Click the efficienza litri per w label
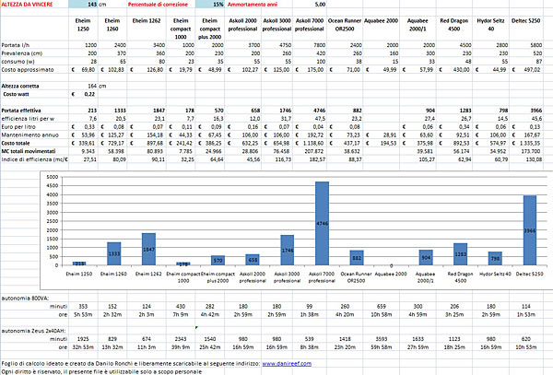Viewport: 553px width, 375px height. tap(28, 119)
